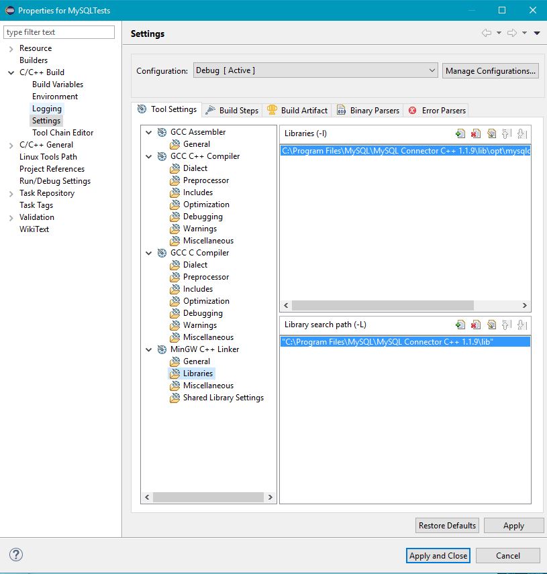Open Project References page
The image size is (547, 574).
(52, 169)
